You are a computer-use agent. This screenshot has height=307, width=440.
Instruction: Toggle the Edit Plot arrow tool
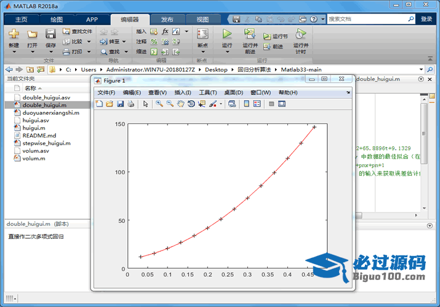(x=146, y=104)
